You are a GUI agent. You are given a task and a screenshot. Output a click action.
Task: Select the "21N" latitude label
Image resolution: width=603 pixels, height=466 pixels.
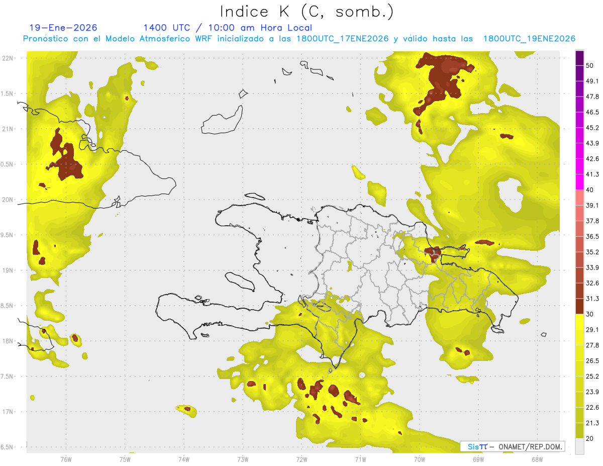coord(7,129)
